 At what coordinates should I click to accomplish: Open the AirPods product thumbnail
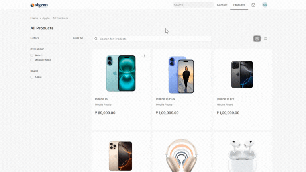pyautogui.click(x=242, y=156)
